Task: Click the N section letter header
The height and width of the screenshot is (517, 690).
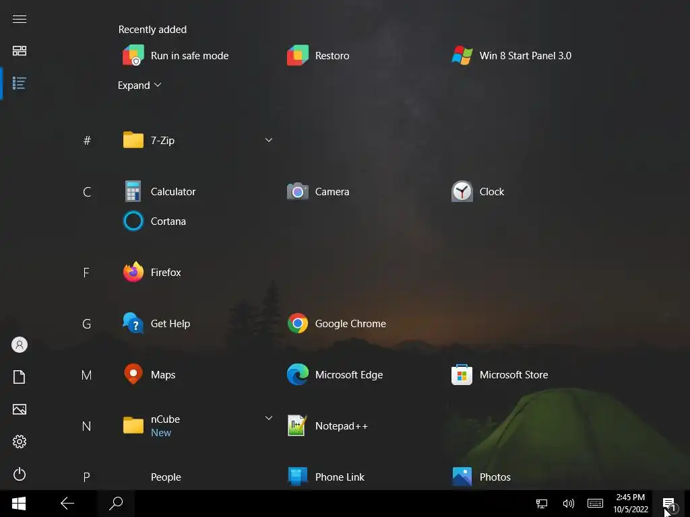Action: (x=87, y=426)
